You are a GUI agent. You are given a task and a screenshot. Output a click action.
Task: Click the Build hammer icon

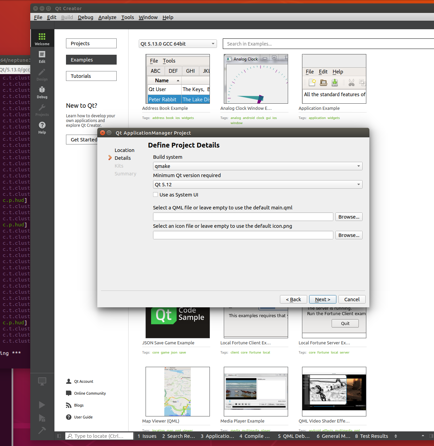tap(42, 430)
